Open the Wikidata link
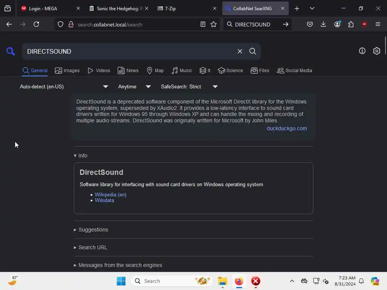The width and height of the screenshot is (387, 290). 104,200
